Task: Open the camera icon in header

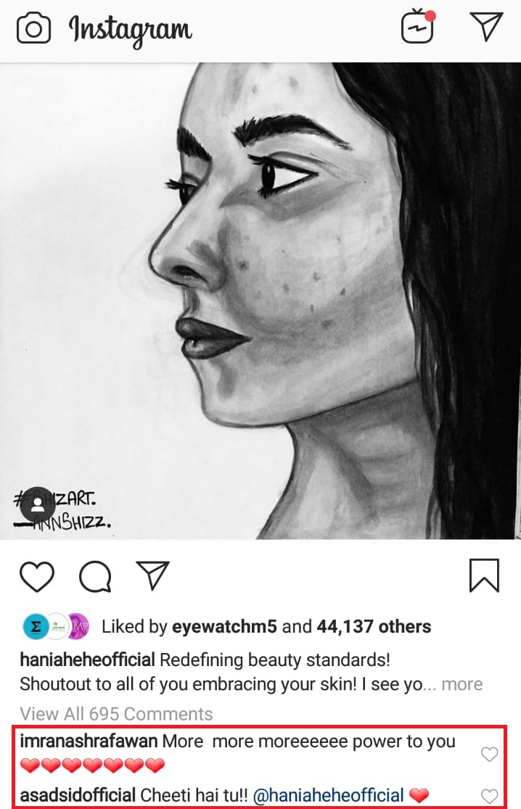Action: pyautogui.click(x=34, y=28)
